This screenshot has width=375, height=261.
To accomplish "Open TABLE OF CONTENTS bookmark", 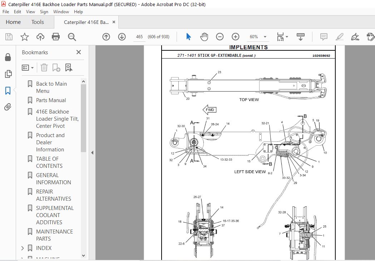I will (x=49, y=162).
